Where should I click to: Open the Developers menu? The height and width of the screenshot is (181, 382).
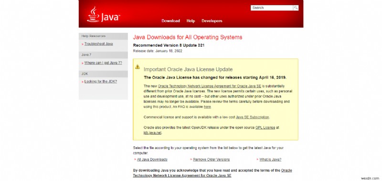pyautogui.click(x=212, y=21)
